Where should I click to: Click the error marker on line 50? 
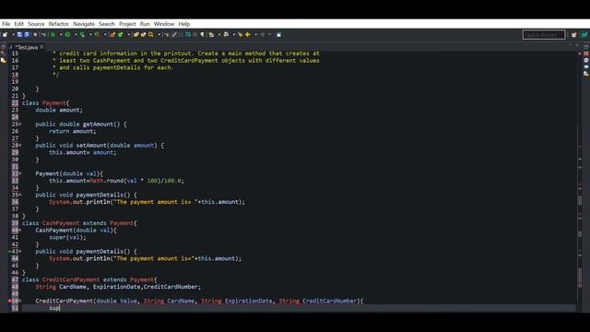[x=10, y=301]
